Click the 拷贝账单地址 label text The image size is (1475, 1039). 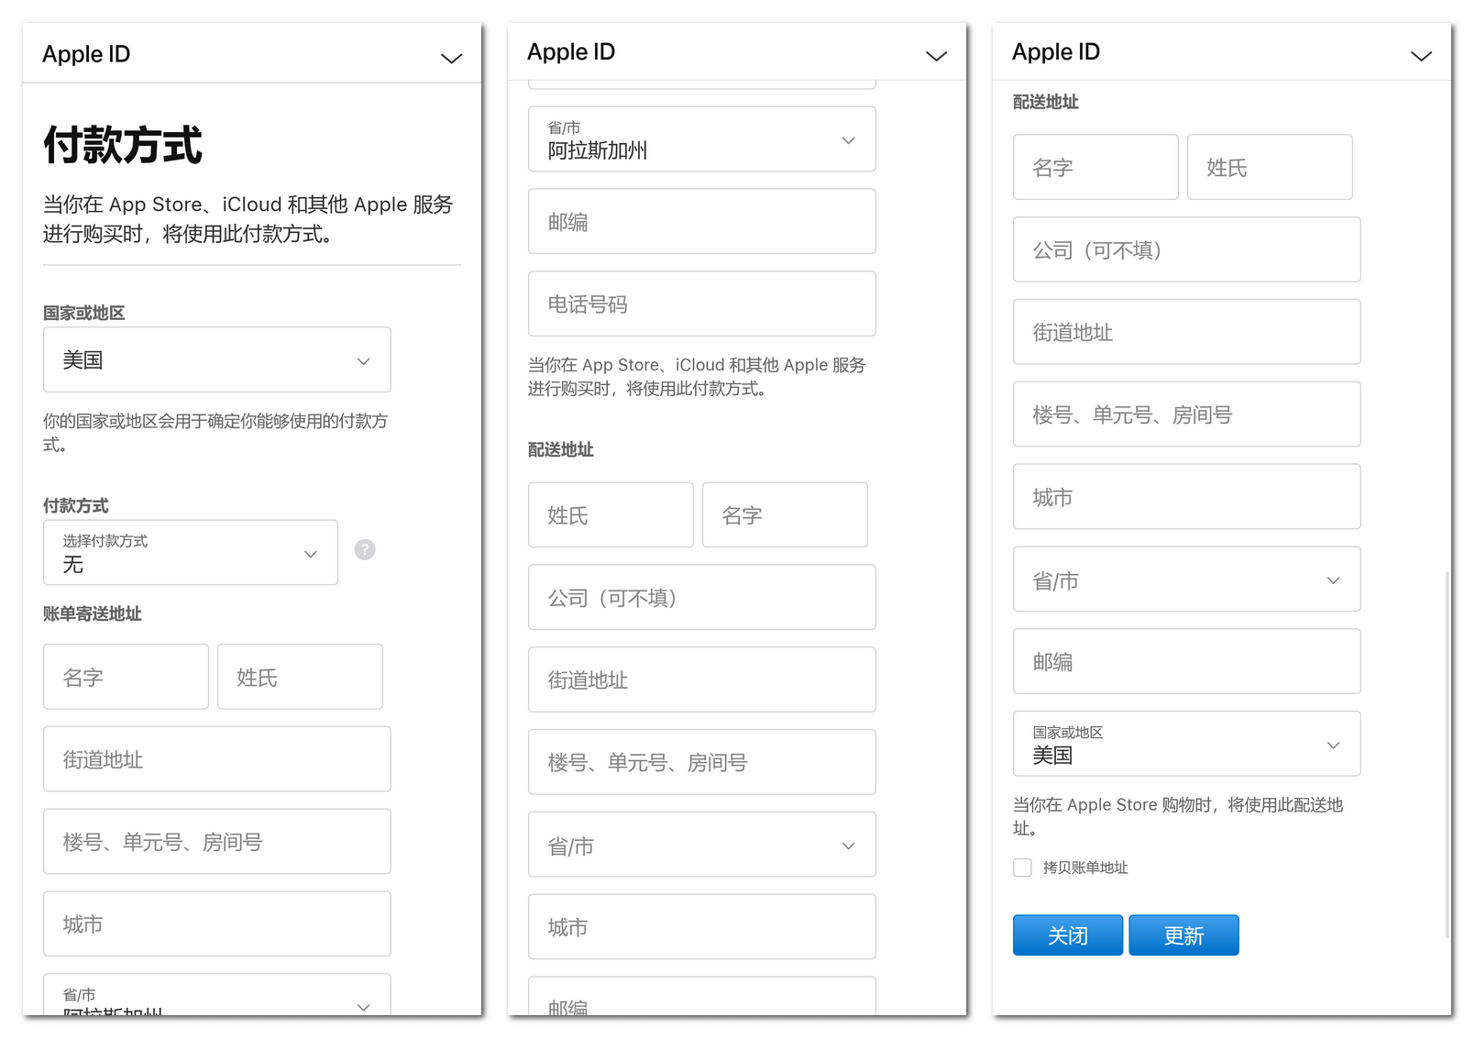[1085, 868]
